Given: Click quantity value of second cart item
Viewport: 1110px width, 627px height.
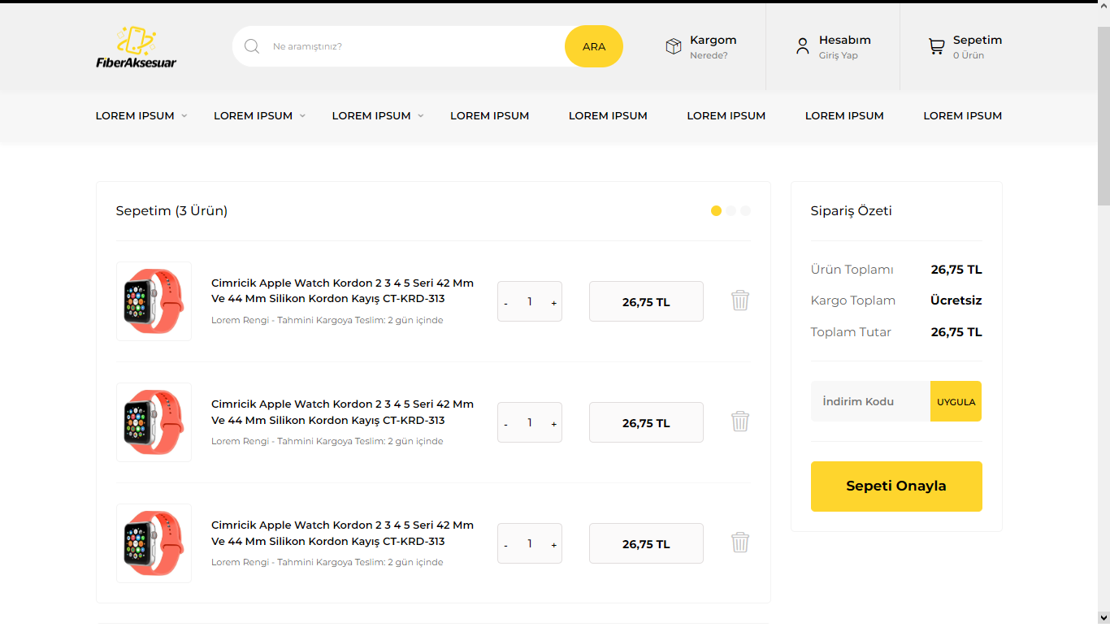Looking at the screenshot, I should pos(530,422).
